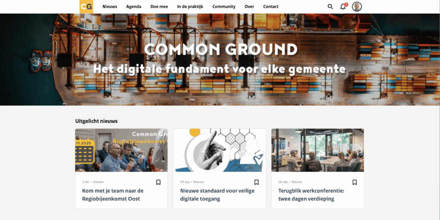
Task: Open the Nieuws menu item
Action: pyautogui.click(x=110, y=6)
